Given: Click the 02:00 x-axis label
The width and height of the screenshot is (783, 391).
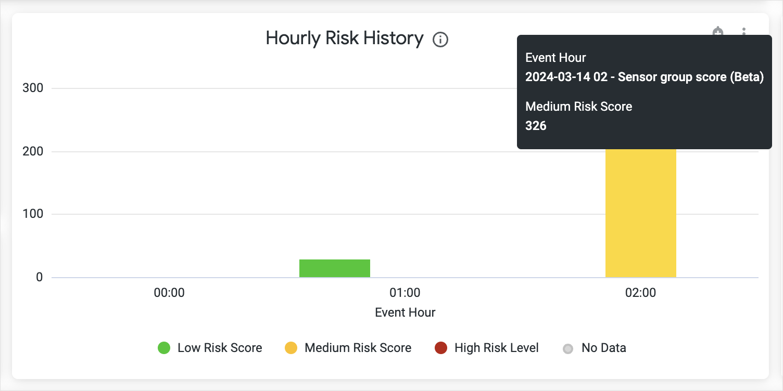Looking at the screenshot, I should tap(641, 293).
